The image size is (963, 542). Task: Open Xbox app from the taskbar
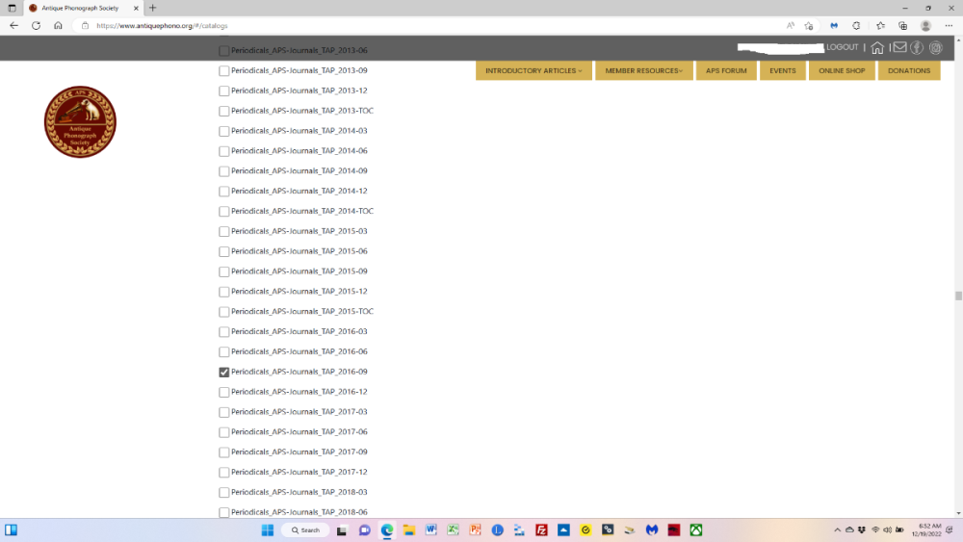696,530
